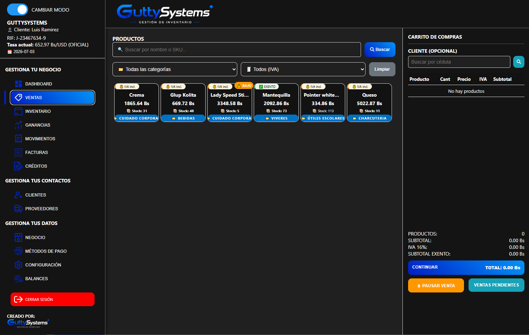
Task: Focus the Buscar por nombre o SKU field
Action: click(x=237, y=50)
